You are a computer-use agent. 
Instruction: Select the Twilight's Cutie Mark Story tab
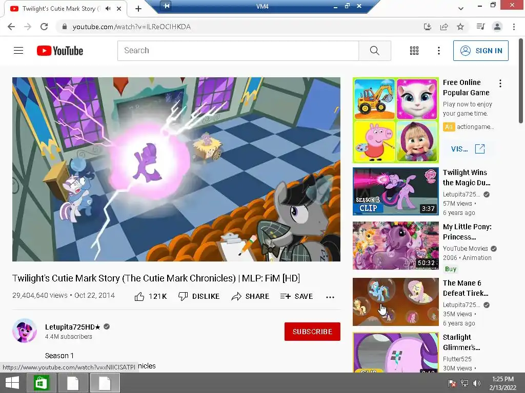(x=66, y=9)
